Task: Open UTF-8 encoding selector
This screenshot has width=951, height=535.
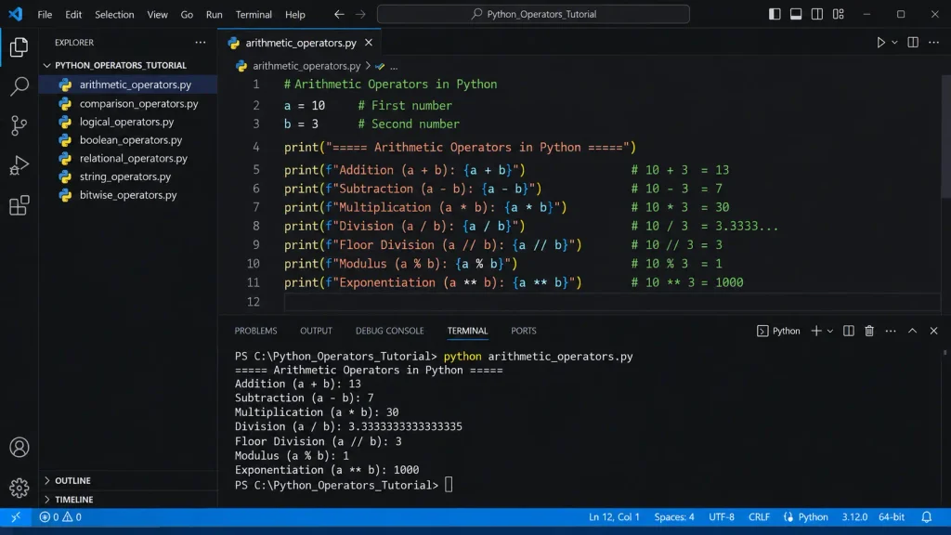Action: click(721, 516)
